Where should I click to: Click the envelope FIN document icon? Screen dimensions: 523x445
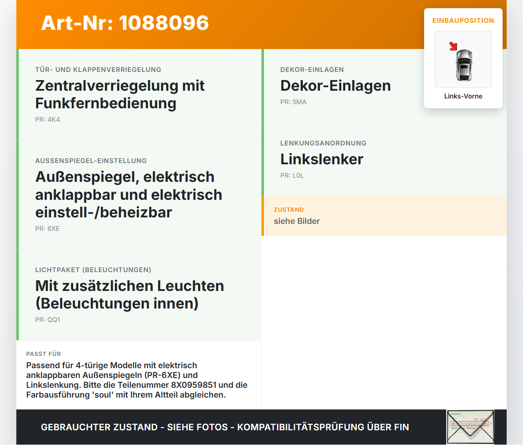coord(470,427)
